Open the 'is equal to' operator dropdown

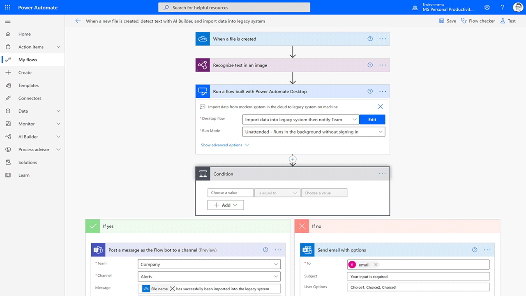click(x=277, y=192)
